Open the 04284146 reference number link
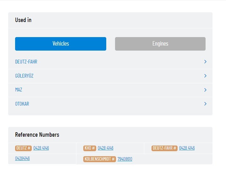The width and height of the screenshot is (226, 187). tap(22, 158)
